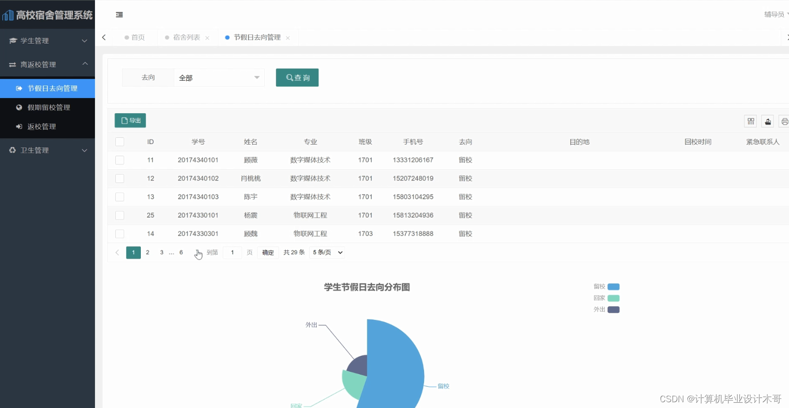The width and height of the screenshot is (789, 408).
Task: Open 假期留校管理 in sidebar
Action: click(47, 107)
